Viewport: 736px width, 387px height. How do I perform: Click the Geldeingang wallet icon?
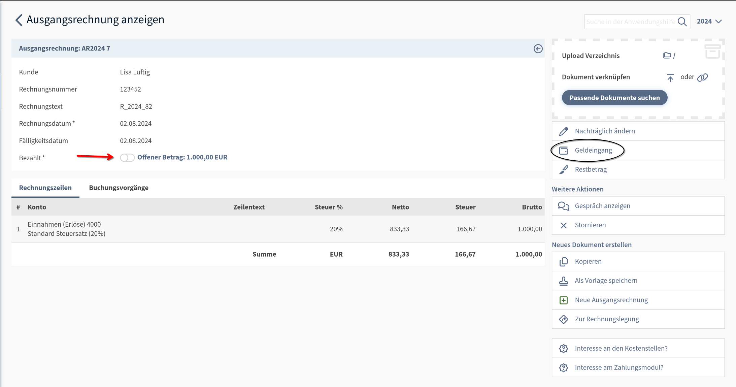[564, 151]
